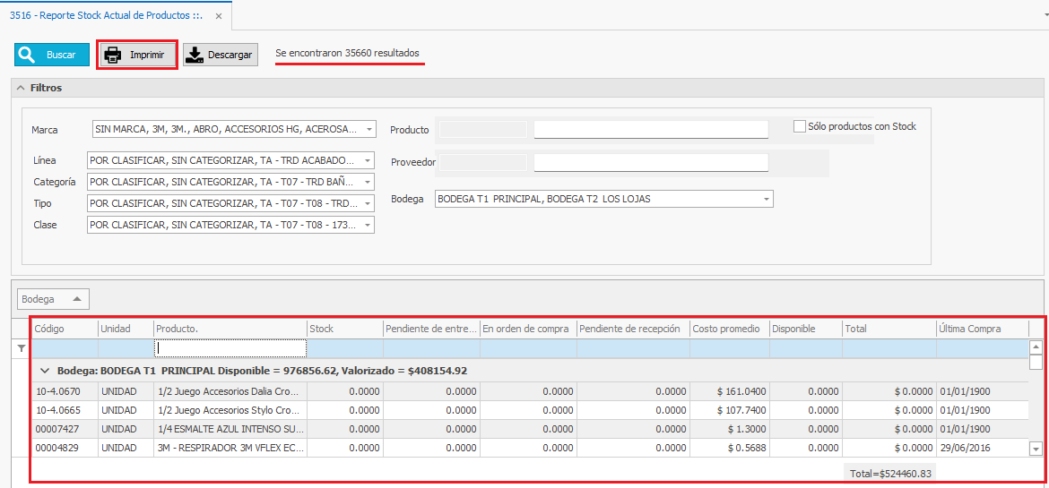Open the Tipo dropdown

tap(368, 203)
